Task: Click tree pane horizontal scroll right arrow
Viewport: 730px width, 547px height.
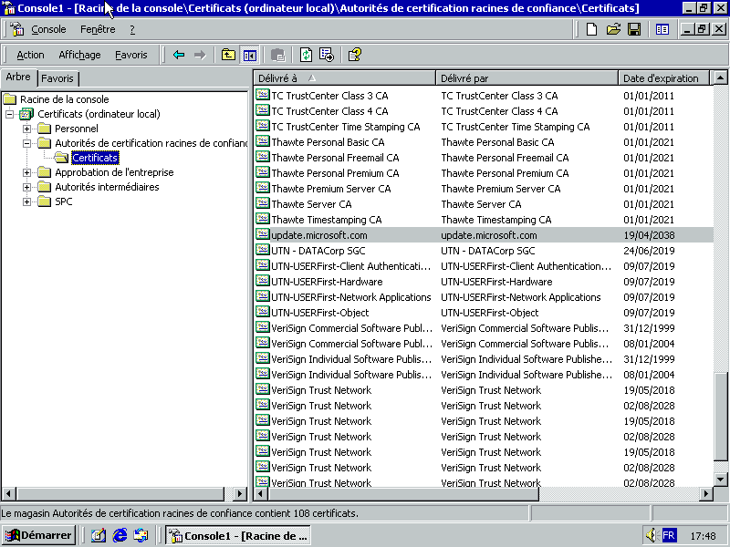Action: point(240,493)
